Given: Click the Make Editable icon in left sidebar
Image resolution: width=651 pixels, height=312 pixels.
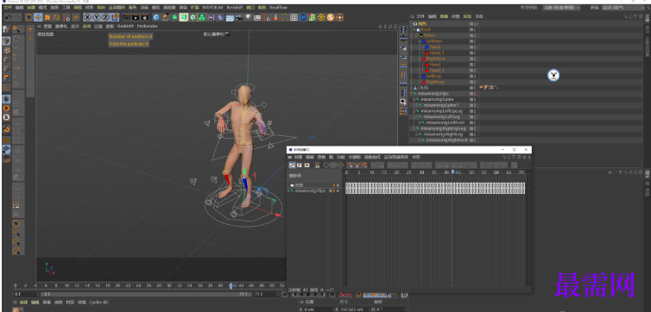Looking at the screenshot, I should [6, 30].
